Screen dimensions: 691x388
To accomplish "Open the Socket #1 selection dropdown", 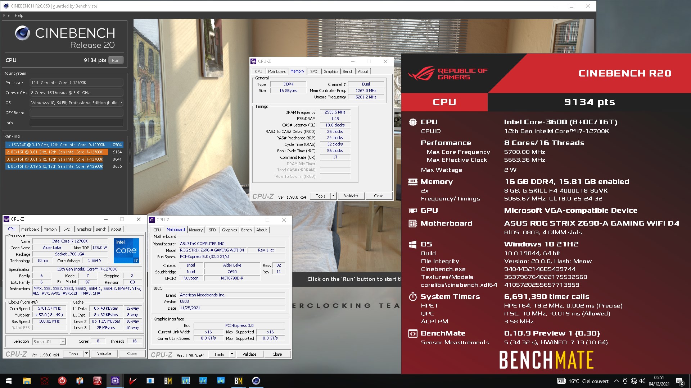I will [49, 341].
